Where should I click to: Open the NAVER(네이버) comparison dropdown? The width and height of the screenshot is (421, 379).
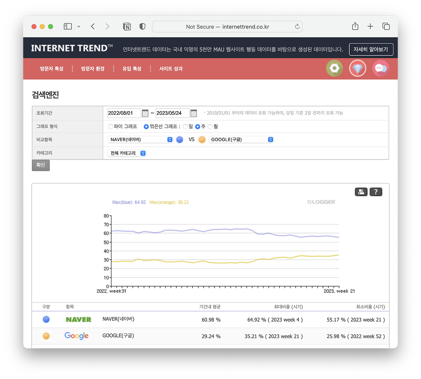(x=140, y=139)
